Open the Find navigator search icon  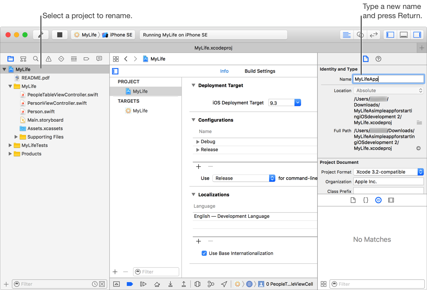[x=36, y=59]
